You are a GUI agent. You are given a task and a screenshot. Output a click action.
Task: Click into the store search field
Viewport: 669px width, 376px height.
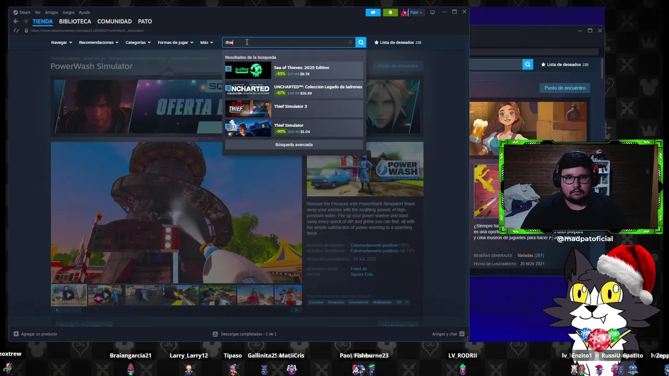[289, 42]
